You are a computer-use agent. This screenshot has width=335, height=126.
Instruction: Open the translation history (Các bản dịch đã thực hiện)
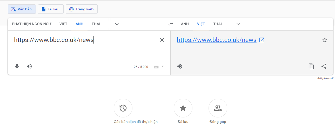click(123, 108)
